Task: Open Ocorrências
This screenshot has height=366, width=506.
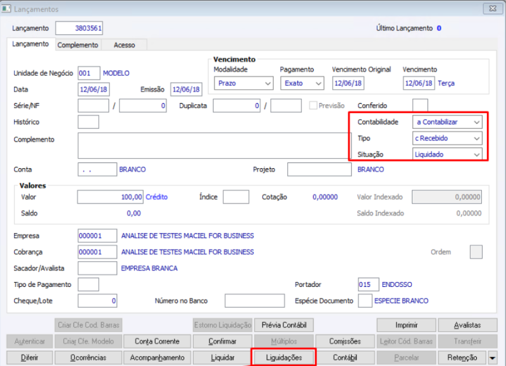Action: [89, 358]
